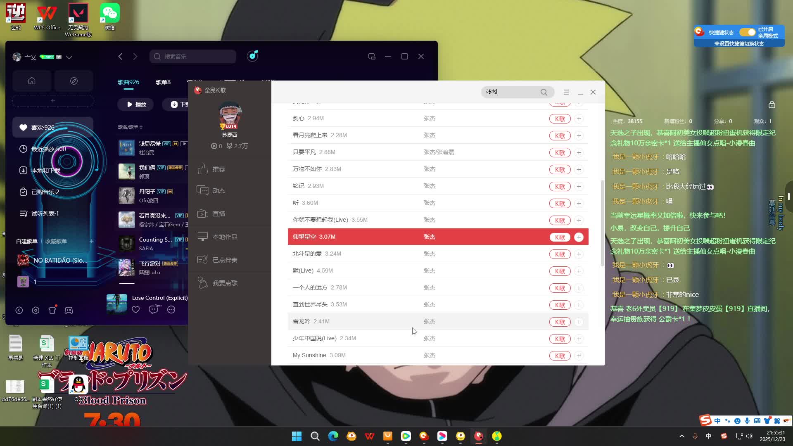This screenshot has width=793, height=446.
Task: Like the Lose Control song with the heart icon
Action: click(x=136, y=309)
